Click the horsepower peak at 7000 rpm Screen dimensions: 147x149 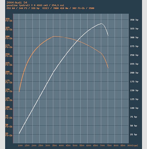(x=101, y=23)
